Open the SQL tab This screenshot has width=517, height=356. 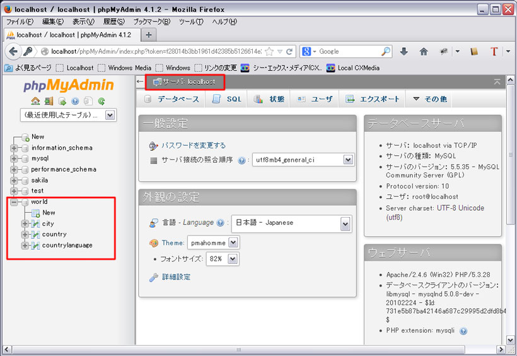pos(226,99)
